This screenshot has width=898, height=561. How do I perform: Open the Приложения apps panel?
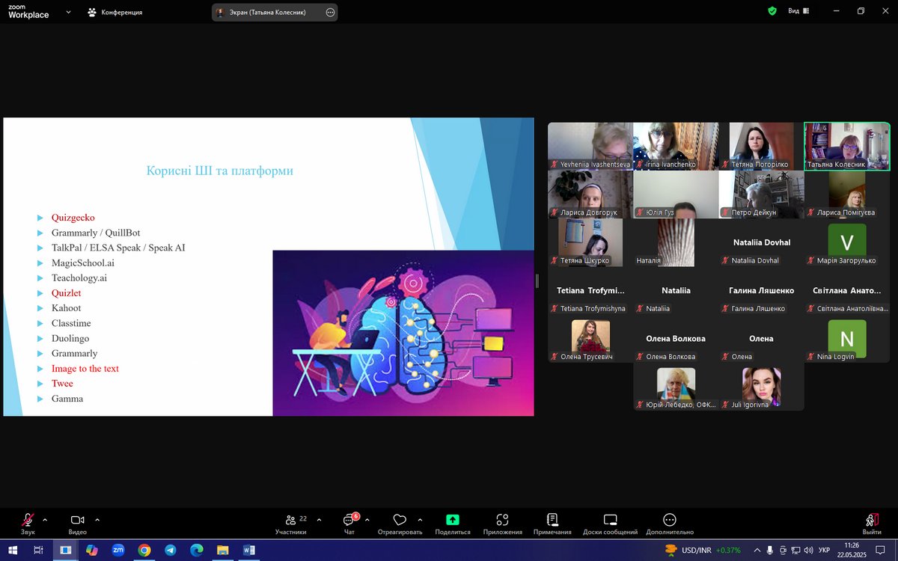click(x=502, y=524)
